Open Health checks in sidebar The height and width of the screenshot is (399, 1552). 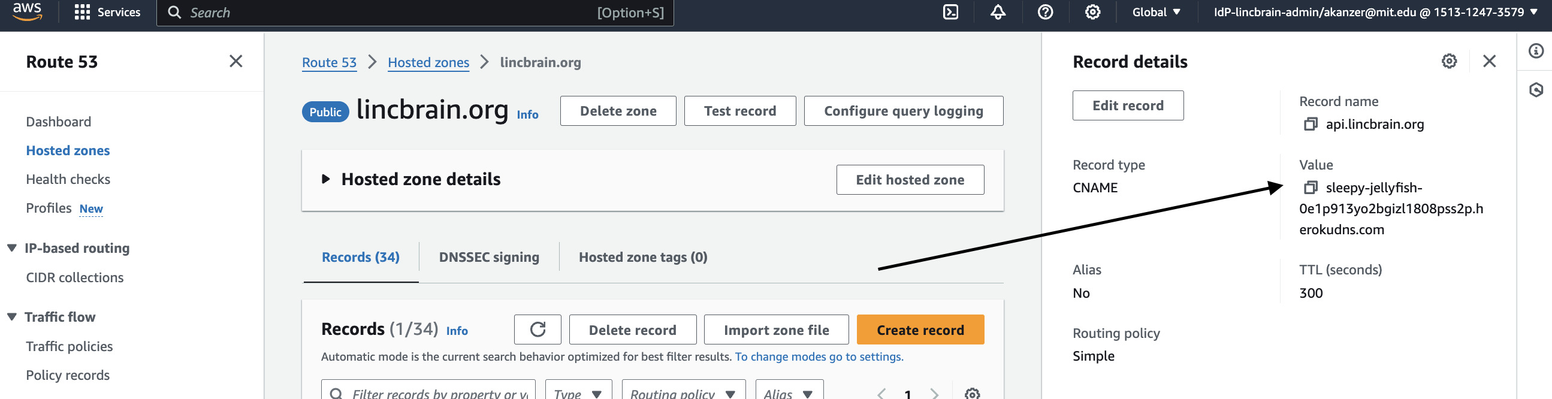68,180
